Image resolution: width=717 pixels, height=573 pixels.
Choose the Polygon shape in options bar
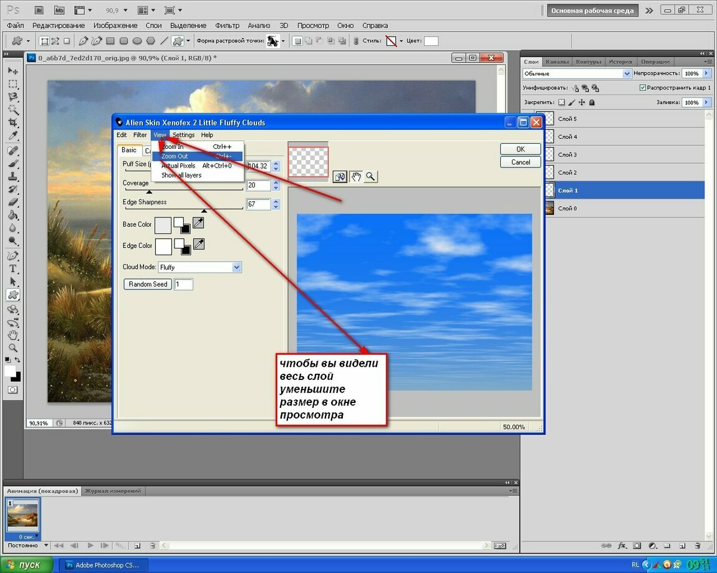(150, 41)
